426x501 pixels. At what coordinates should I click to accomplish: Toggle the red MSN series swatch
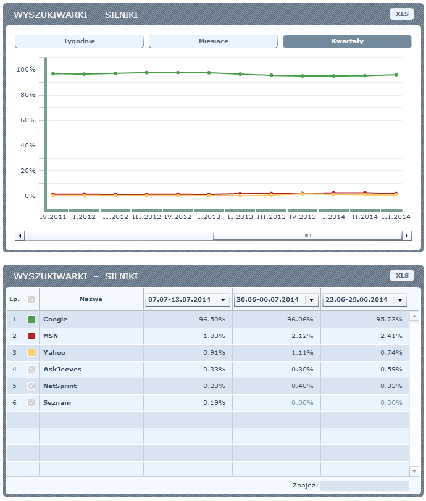31,336
